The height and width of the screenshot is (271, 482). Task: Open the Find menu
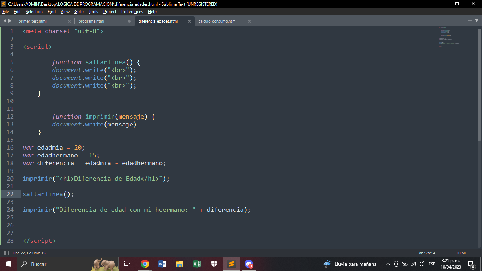point(52,12)
